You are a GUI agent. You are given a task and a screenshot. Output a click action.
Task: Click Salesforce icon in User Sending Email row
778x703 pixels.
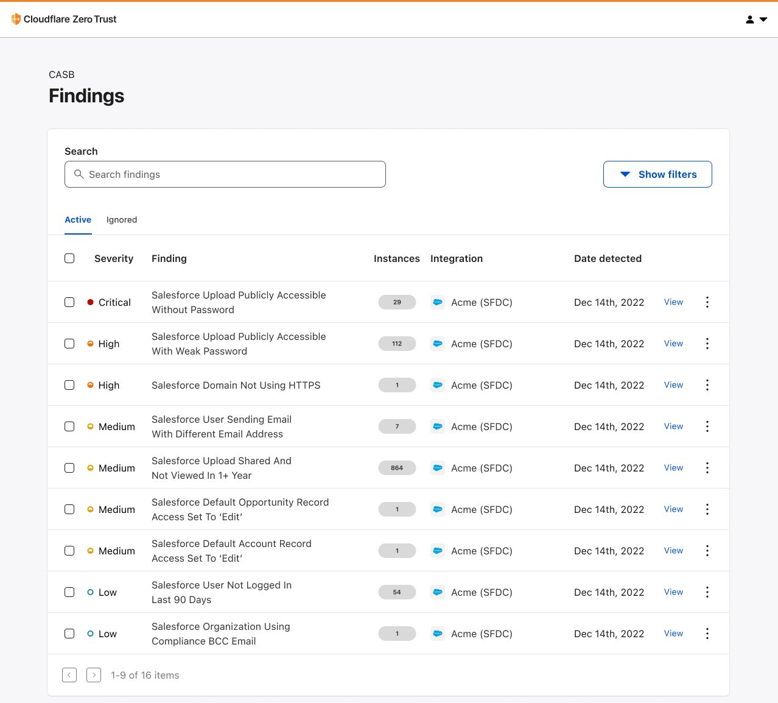[x=438, y=426]
